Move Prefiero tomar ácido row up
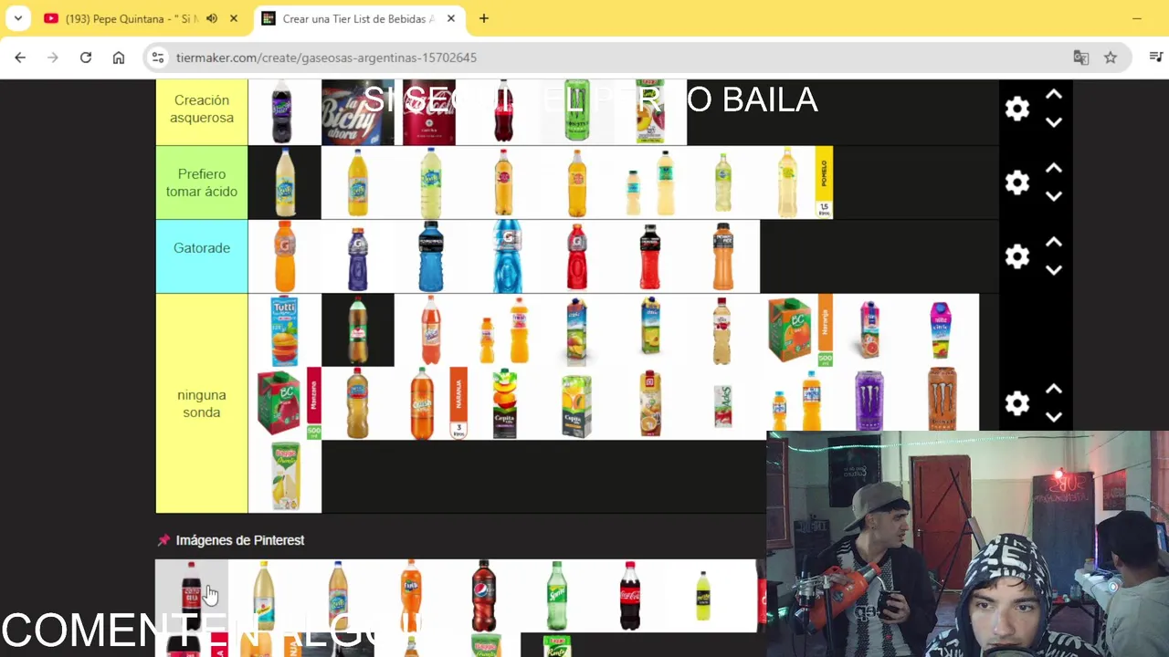Viewport: 1169px width, 657px height. click(x=1053, y=169)
